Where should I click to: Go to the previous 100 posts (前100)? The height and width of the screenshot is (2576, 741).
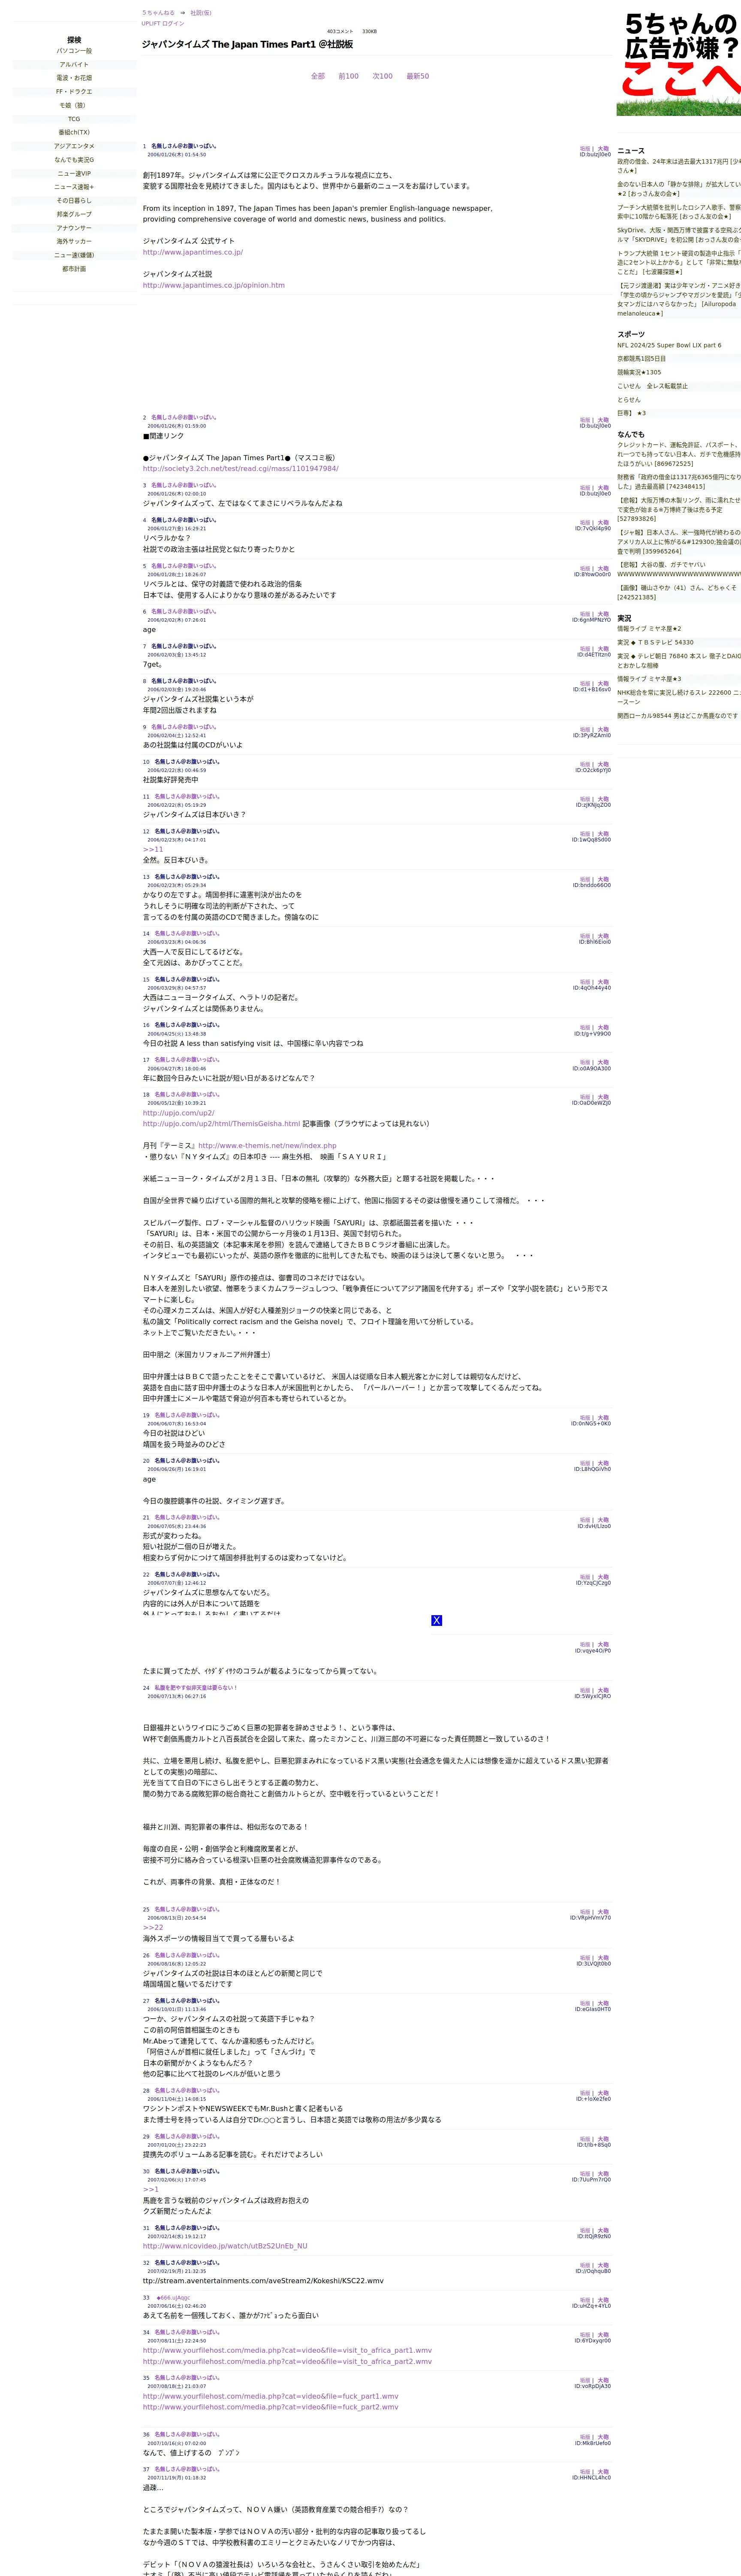point(349,76)
